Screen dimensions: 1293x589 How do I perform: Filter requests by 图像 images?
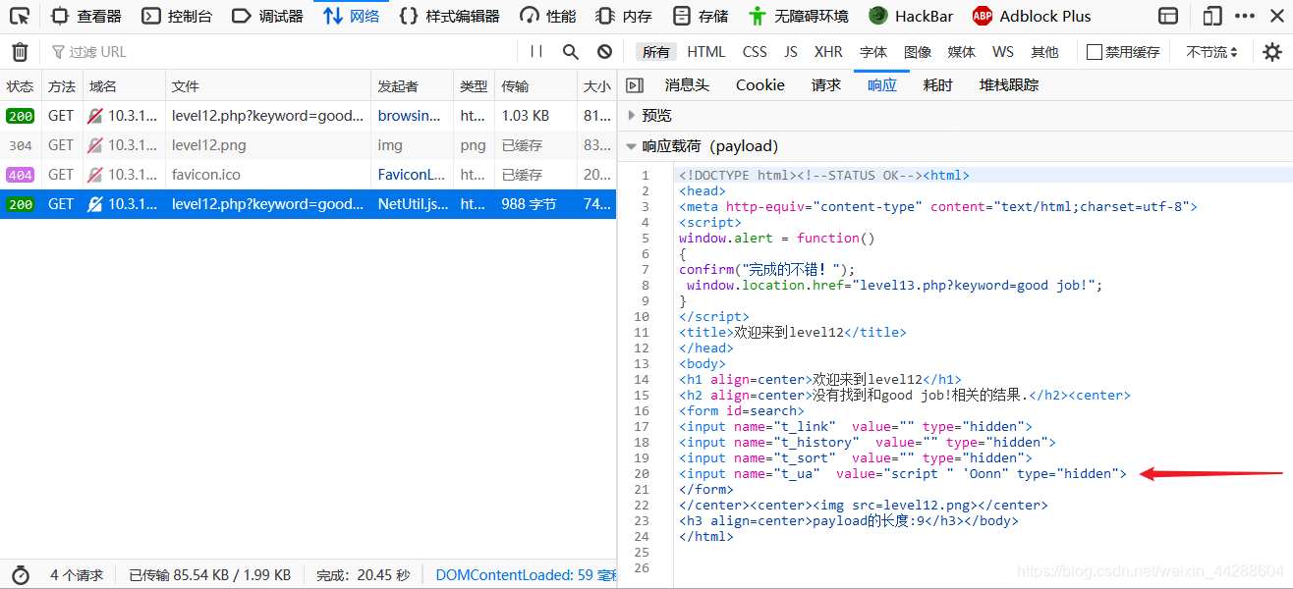[x=918, y=52]
